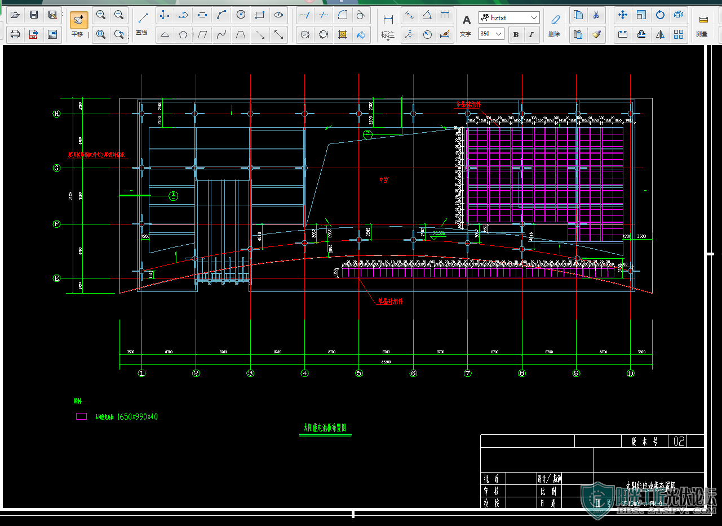Click grid axis bubble number 5

click(358, 373)
